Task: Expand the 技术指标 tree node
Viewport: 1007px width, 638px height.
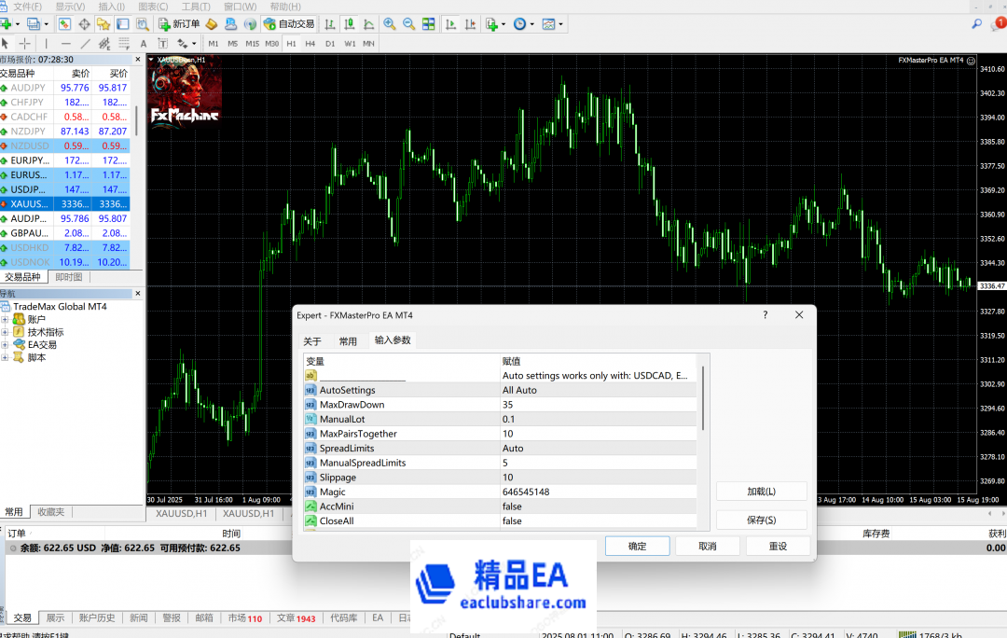Action: [5, 332]
